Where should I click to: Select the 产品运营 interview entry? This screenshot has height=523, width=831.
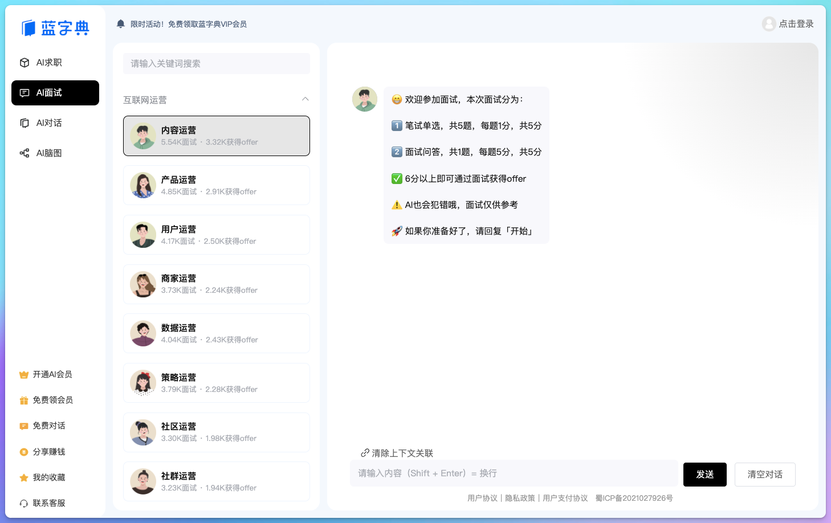pyautogui.click(x=217, y=185)
